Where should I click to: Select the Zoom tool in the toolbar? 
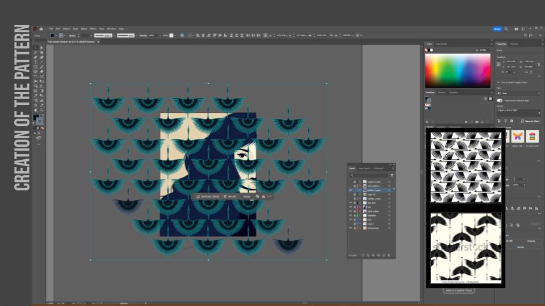pos(40,110)
